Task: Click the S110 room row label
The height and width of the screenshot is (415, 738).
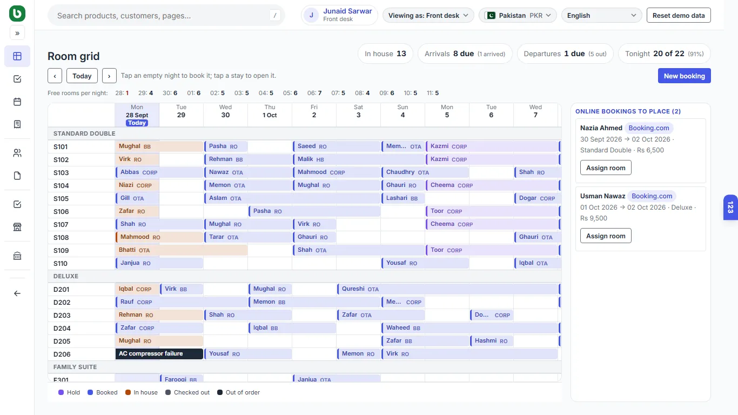Action: [x=61, y=264]
